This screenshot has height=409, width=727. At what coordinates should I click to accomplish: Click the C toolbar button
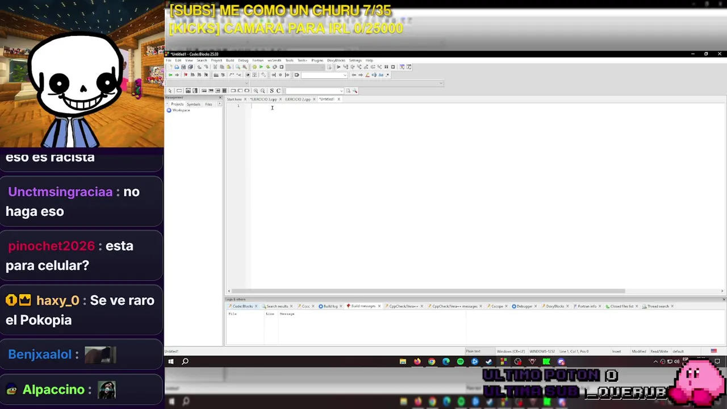(278, 91)
